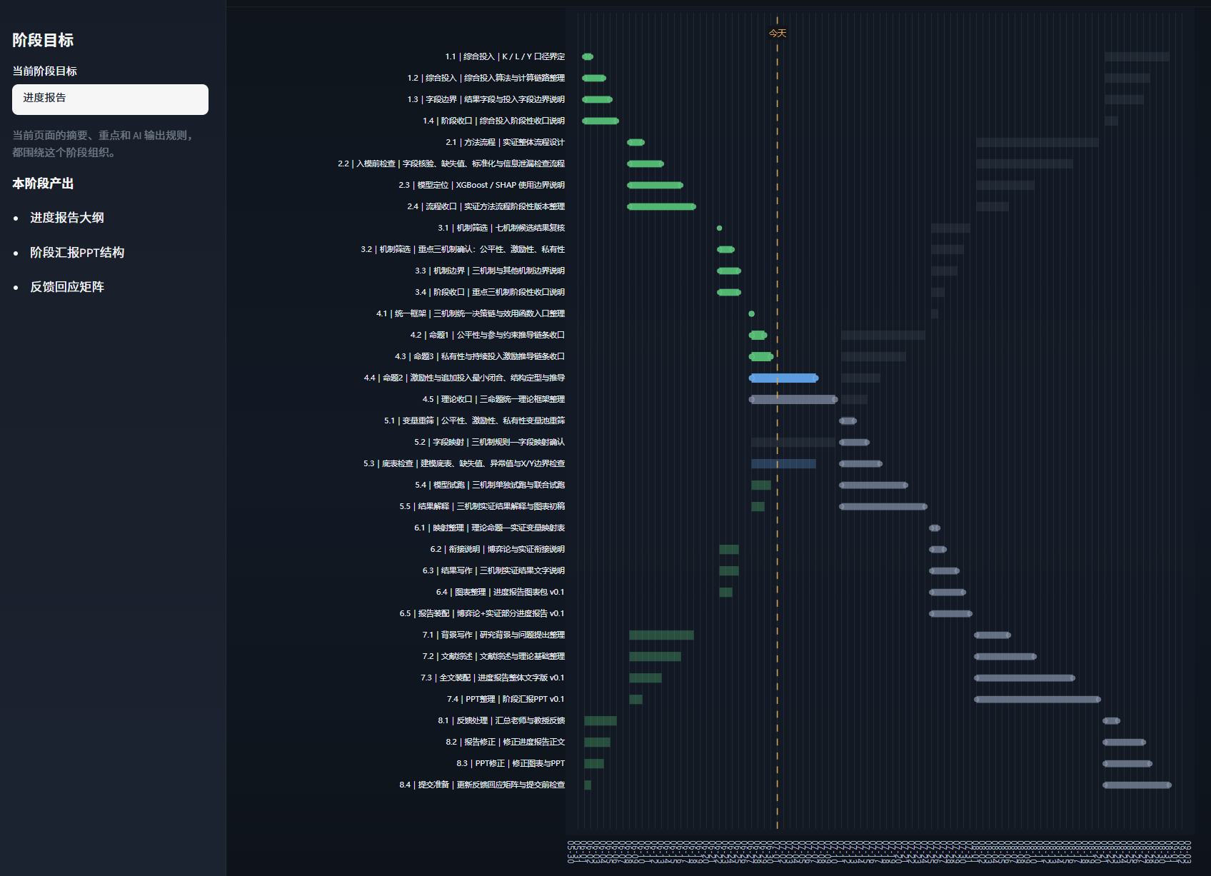
Task: Click the gray bar for task 6.3
Action: [944, 570]
